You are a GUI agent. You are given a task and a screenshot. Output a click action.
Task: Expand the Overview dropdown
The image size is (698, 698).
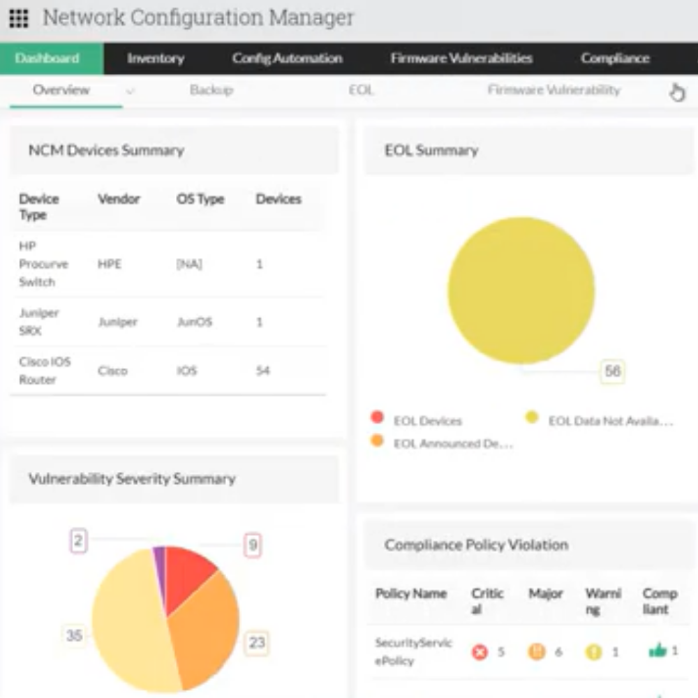point(131,90)
